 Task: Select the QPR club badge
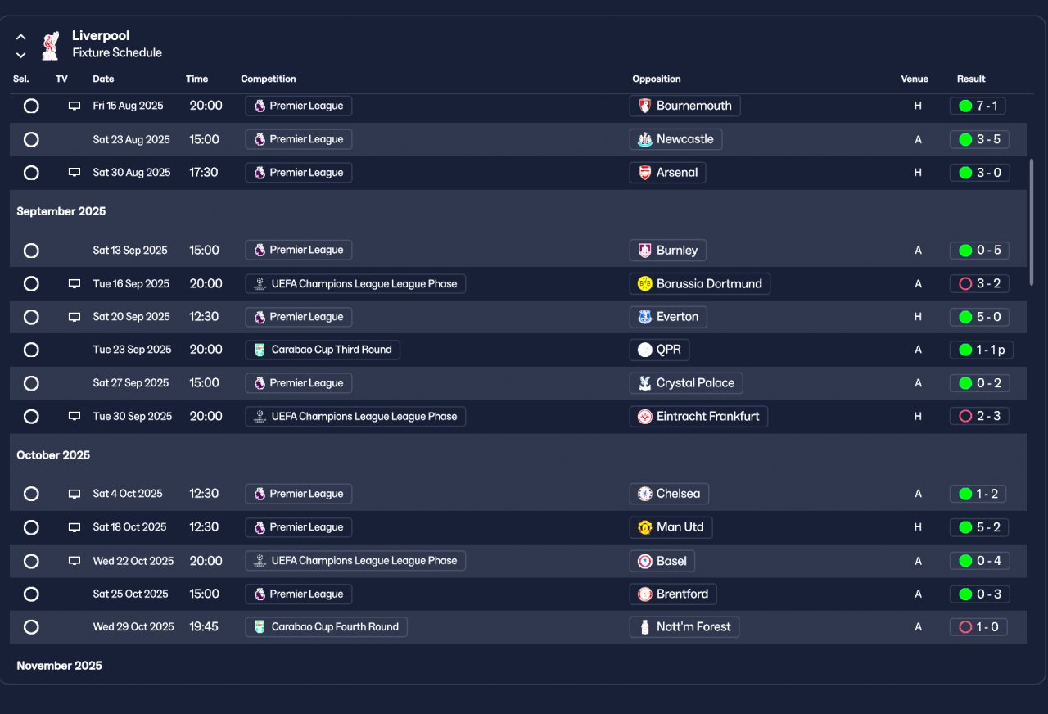[x=645, y=350]
